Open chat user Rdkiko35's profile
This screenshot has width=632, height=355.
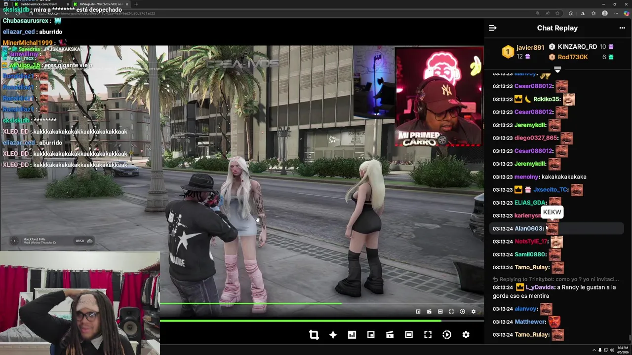547,99
